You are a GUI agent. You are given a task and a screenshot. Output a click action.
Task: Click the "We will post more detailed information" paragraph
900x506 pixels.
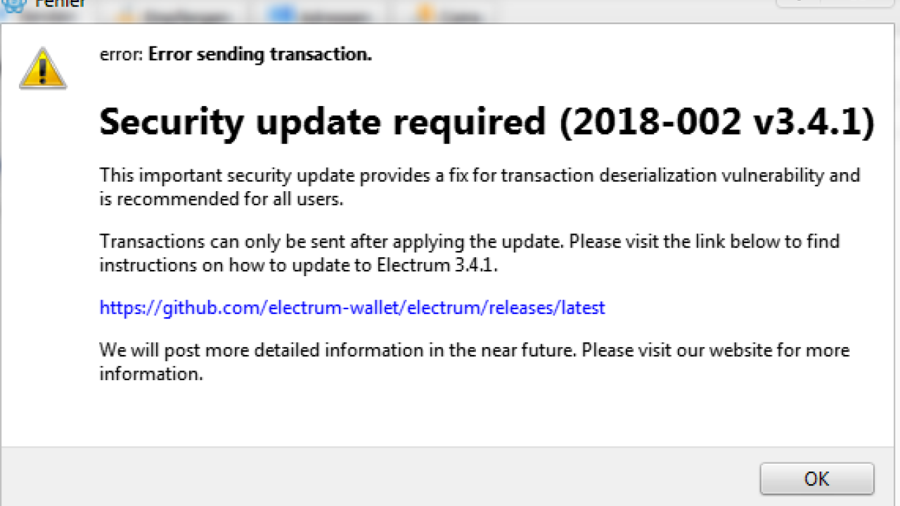pos(475,362)
